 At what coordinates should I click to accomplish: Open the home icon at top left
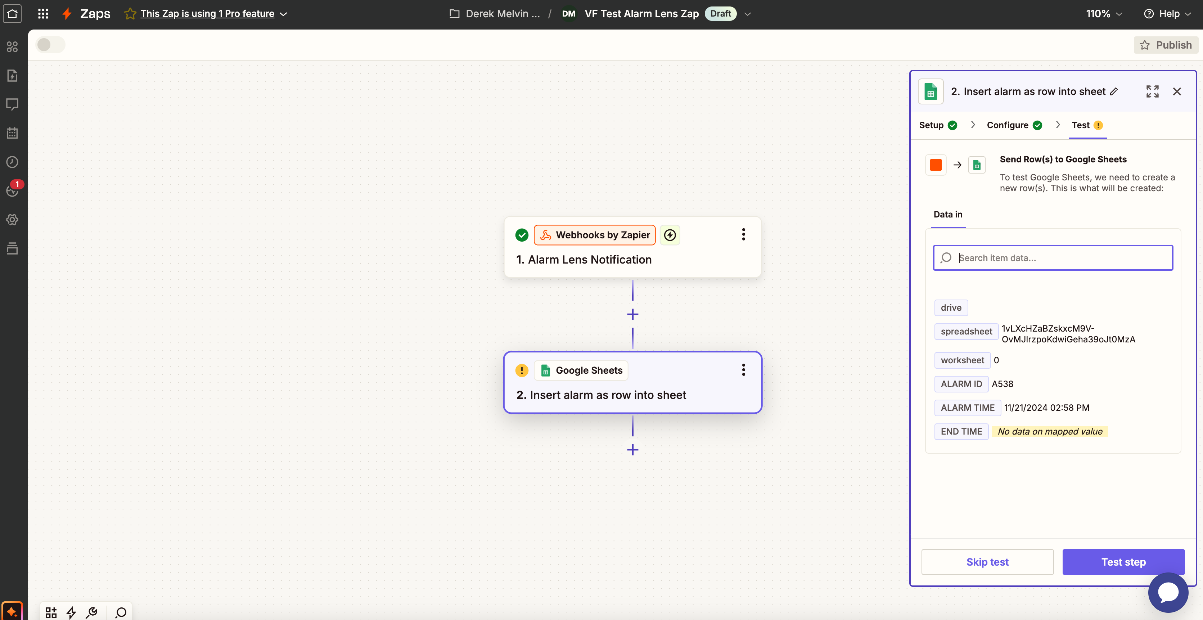[x=12, y=14]
